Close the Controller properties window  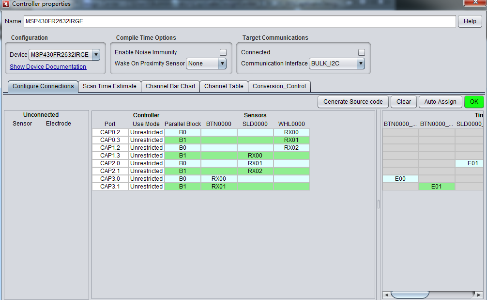tap(475, 2)
